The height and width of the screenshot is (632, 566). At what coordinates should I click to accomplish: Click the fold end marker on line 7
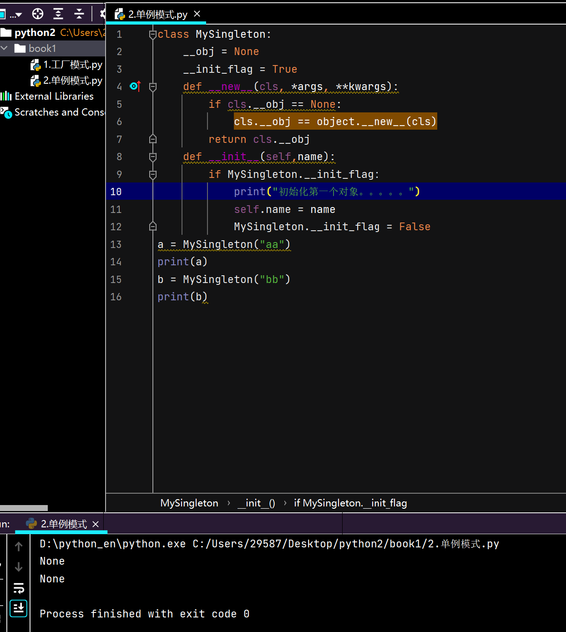coord(153,139)
